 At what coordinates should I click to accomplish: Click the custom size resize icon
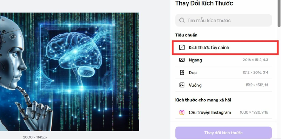pyautogui.click(x=182, y=47)
